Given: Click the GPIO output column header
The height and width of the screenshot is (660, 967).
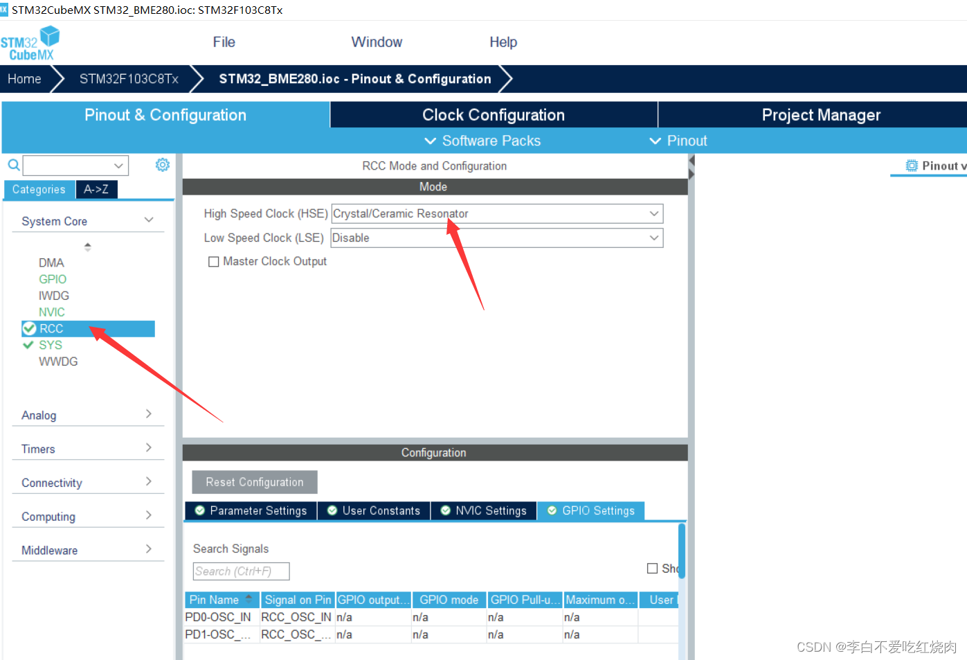Looking at the screenshot, I should pos(373,600).
